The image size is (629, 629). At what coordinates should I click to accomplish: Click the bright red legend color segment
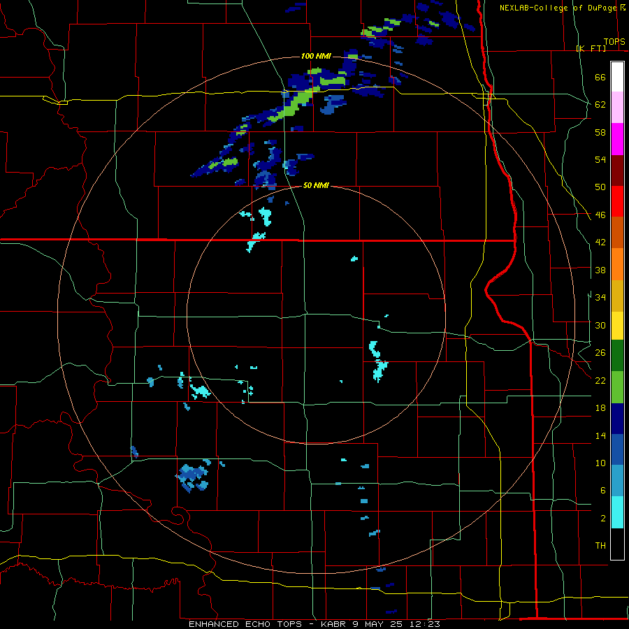(617, 201)
